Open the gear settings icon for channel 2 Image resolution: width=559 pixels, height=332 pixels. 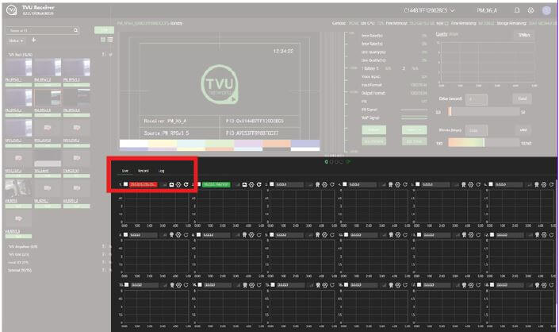click(x=251, y=184)
